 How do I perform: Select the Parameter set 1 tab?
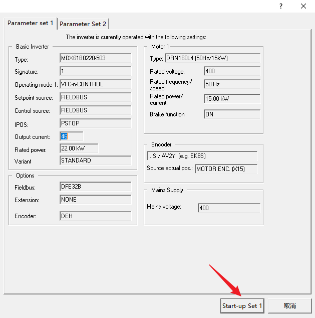click(30, 23)
